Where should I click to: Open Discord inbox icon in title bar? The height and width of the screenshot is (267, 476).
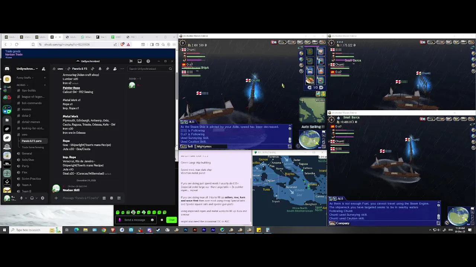139,61
